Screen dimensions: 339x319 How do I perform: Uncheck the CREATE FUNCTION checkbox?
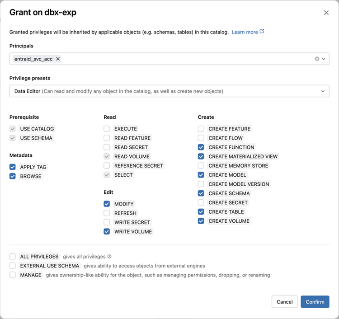[x=201, y=147]
